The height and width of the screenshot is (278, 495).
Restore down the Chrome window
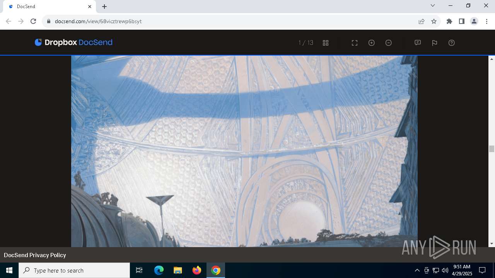468,5
